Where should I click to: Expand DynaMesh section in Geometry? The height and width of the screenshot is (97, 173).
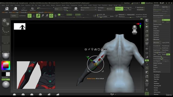156,35
